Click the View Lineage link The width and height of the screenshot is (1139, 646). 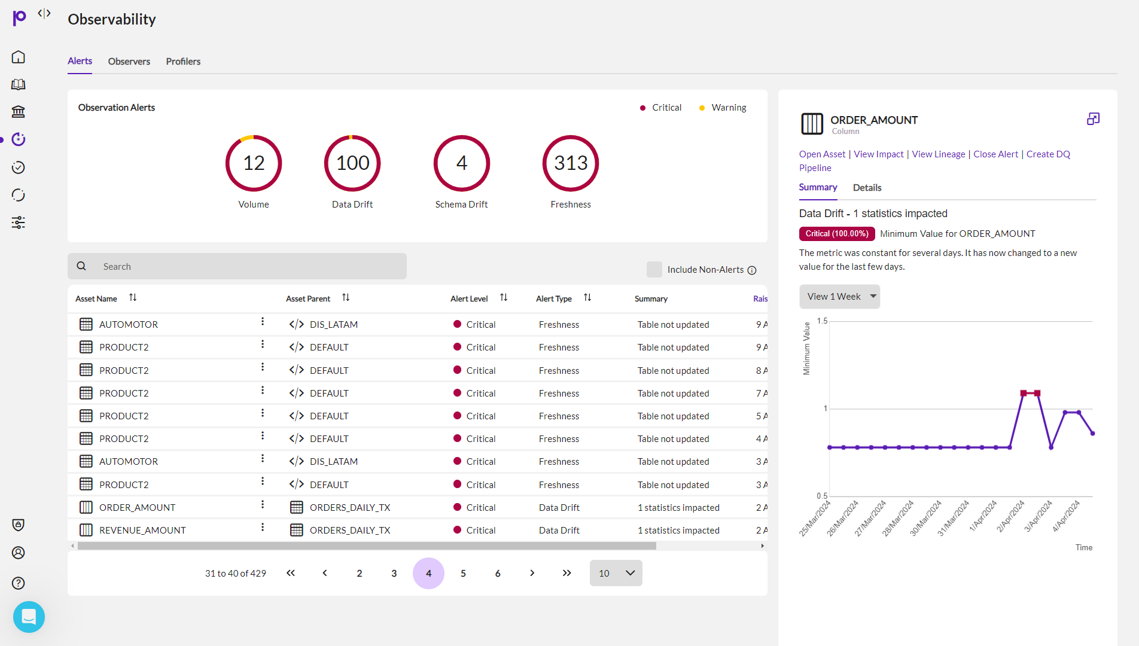click(939, 154)
